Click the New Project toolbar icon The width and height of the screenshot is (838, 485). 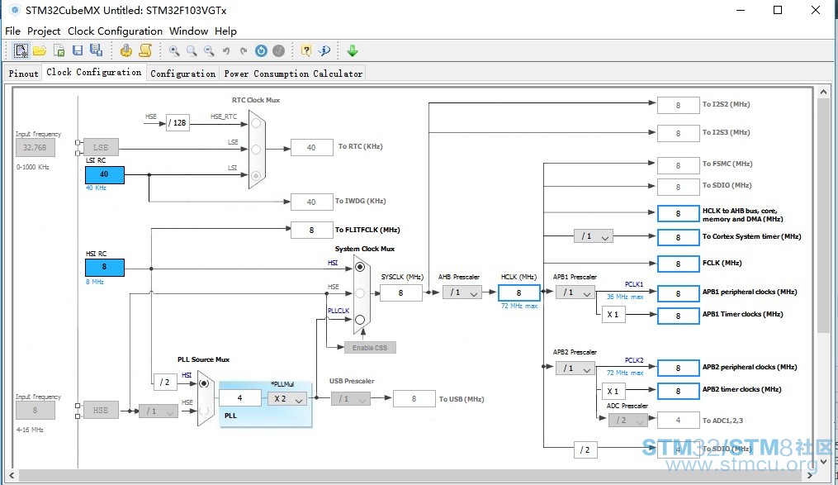coord(21,50)
